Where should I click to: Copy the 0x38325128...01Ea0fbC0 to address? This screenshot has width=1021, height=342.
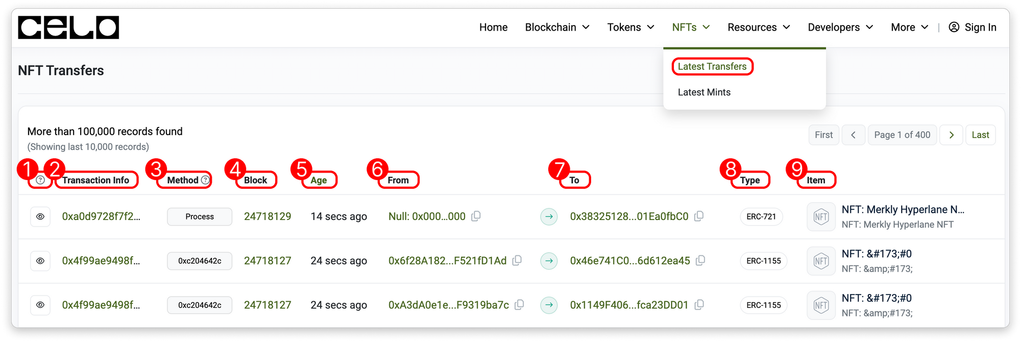pos(699,216)
